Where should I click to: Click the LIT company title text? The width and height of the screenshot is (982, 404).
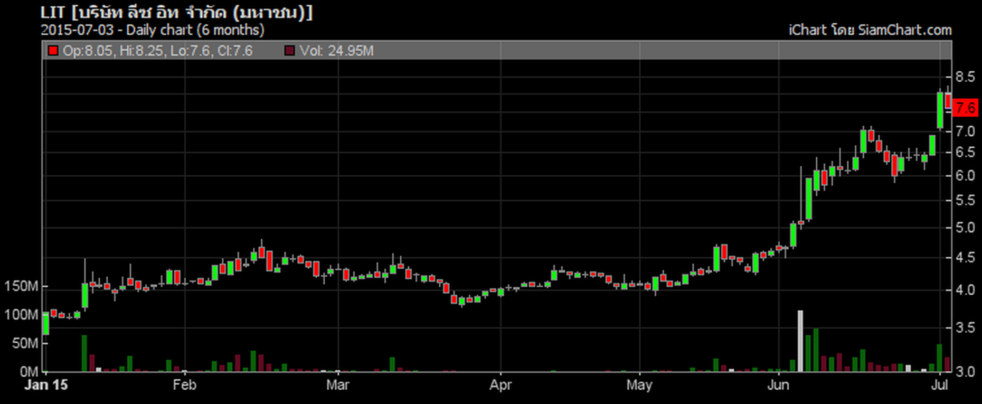[176, 12]
